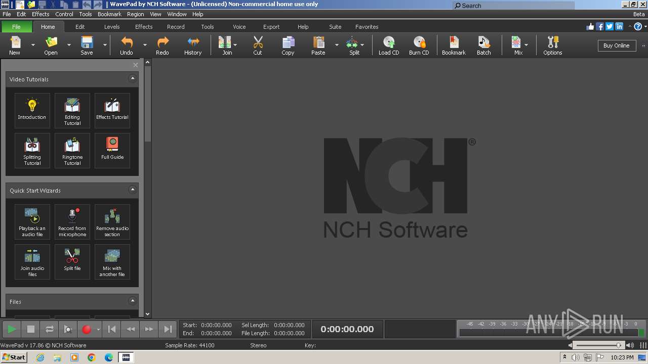Viewport: 648px width, 364px height.
Task: Start the Playback an audio file wizard
Action: click(x=32, y=221)
